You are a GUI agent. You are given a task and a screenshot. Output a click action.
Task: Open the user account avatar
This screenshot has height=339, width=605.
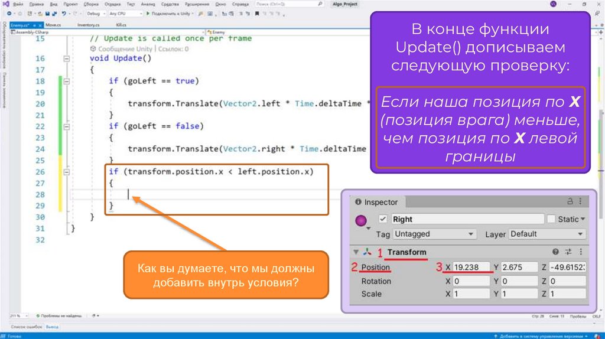pyautogui.click(x=553, y=4)
